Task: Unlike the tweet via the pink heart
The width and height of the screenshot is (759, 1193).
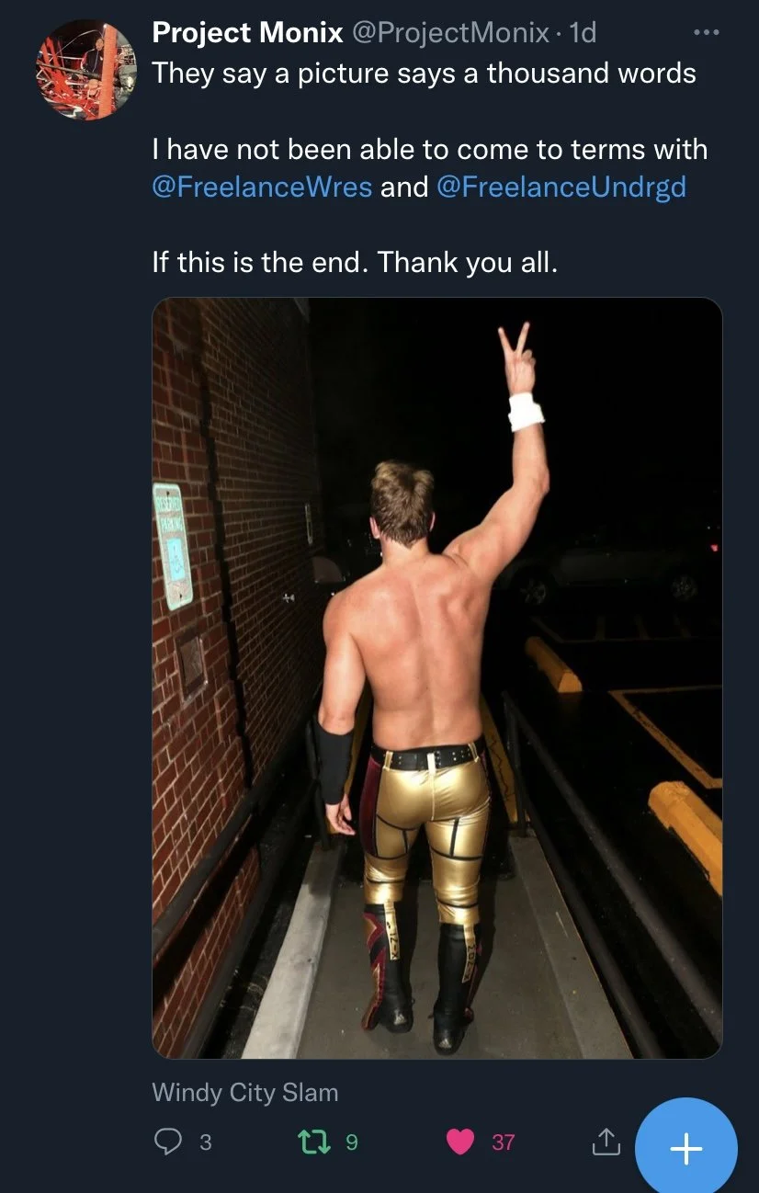Action: tap(459, 1142)
